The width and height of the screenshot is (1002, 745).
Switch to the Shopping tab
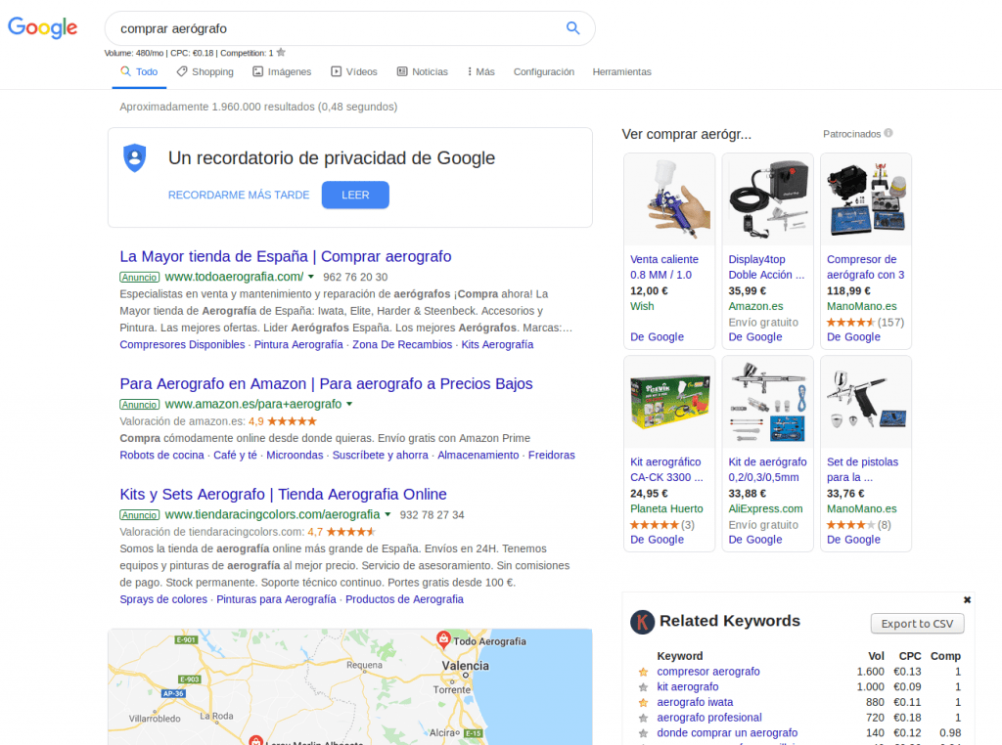(205, 71)
